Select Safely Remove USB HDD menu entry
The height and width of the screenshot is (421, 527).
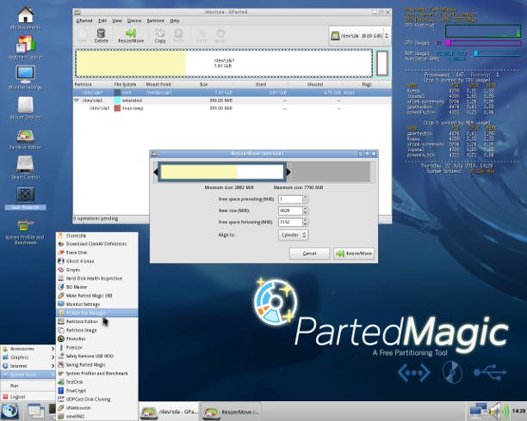coord(96,356)
